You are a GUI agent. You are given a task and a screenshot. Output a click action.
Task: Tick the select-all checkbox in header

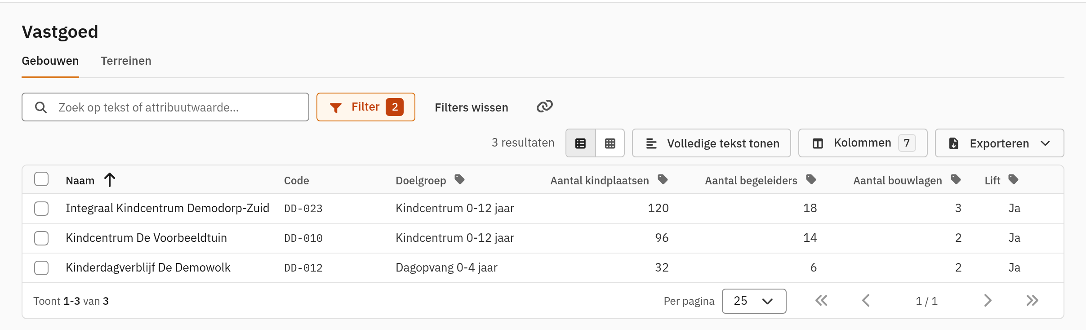coord(41,179)
